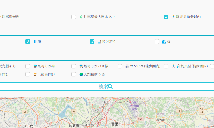Click the 大規模釣り場 label text
Screen dimensions: 214x128
[x=94, y=74]
